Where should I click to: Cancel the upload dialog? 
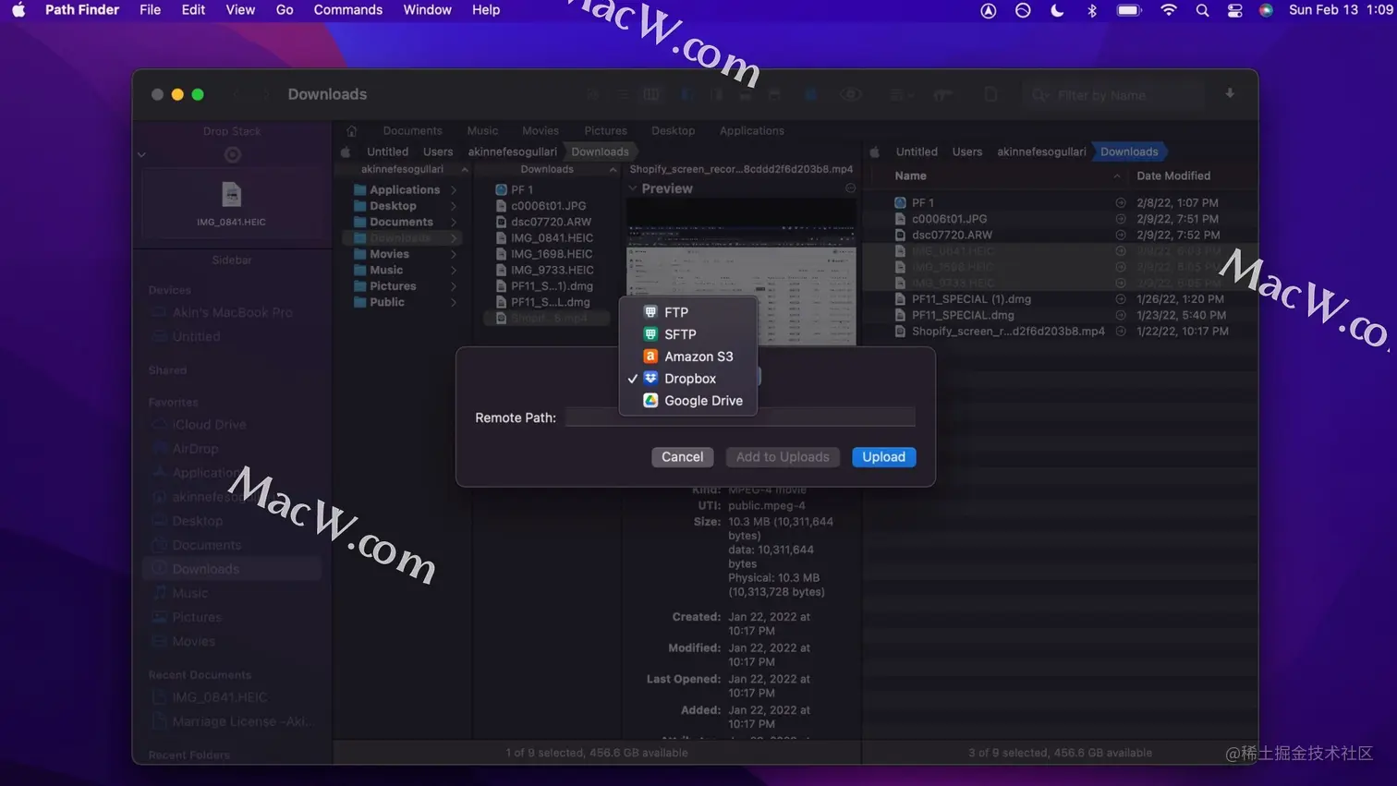coord(682,457)
